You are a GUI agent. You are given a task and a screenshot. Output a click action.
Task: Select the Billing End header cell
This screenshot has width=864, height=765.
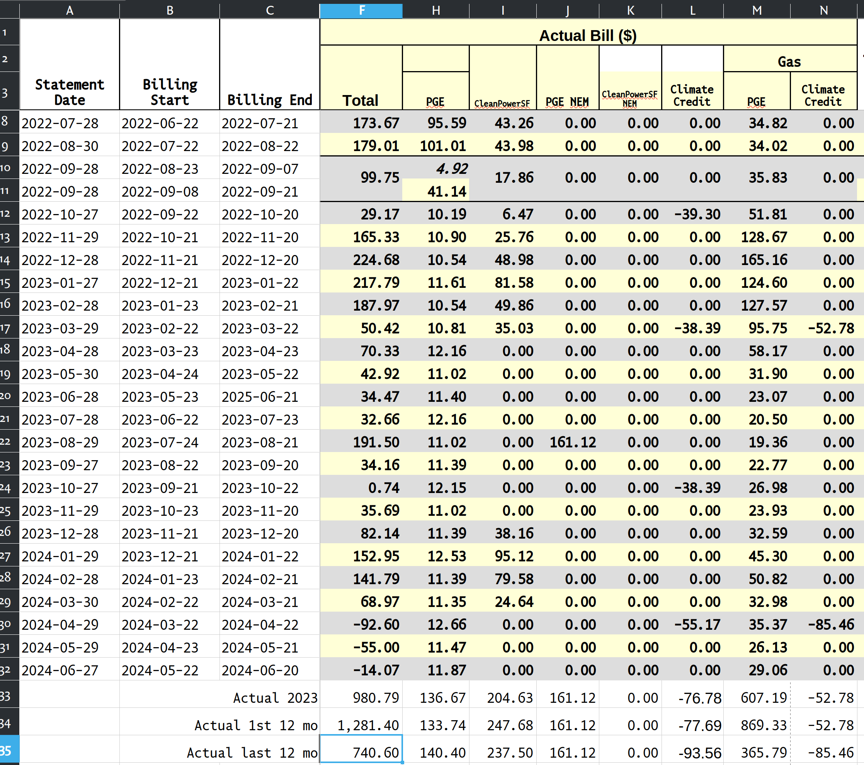click(x=269, y=100)
